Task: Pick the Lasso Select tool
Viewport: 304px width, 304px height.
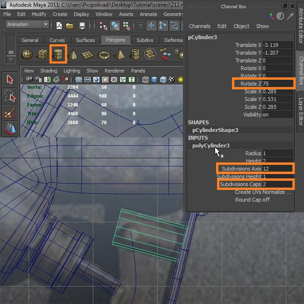Action: (10, 96)
